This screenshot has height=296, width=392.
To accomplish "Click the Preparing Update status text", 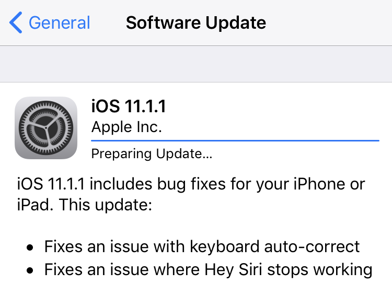I will [152, 155].
